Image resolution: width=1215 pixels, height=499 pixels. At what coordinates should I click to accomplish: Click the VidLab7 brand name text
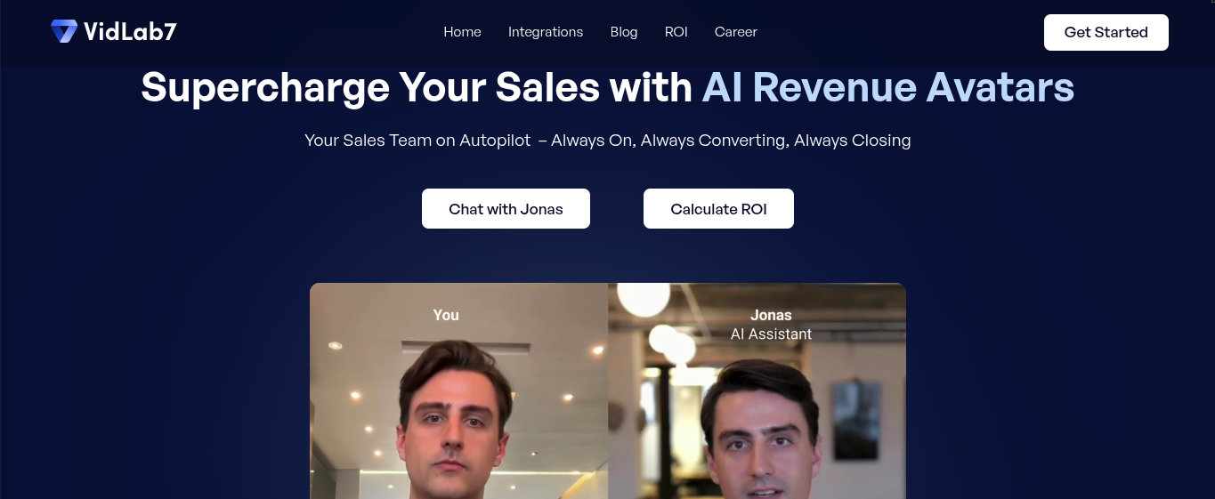tap(130, 32)
